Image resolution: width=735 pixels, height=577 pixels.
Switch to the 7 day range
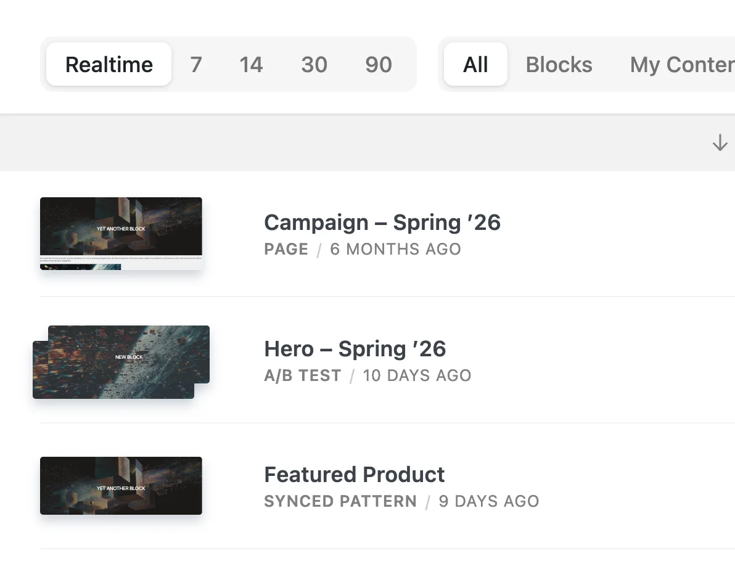(196, 65)
